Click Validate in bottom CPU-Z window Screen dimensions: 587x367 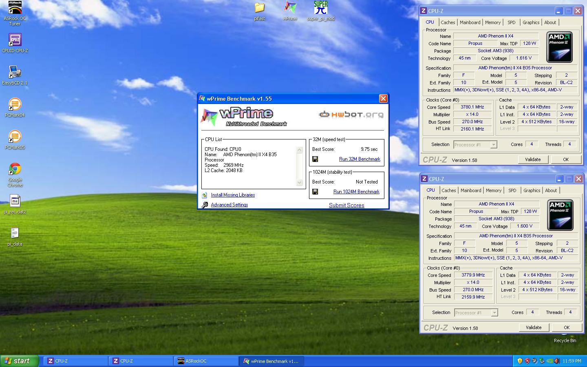pos(534,327)
